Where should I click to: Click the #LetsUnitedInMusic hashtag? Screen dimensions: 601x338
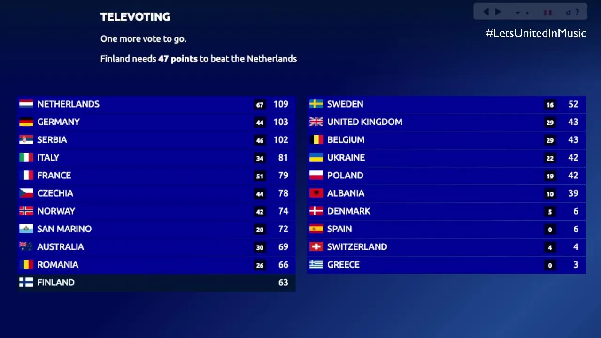pyautogui.click(x=536, y=33)
